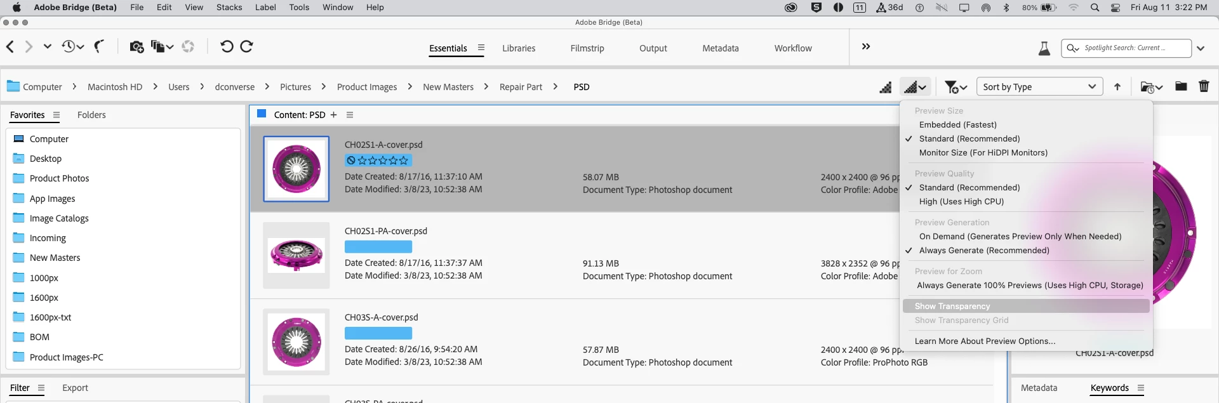Click Product Images breadcrumb
Viewport: 1219px width, 403px height.
(x=367, y=87)
